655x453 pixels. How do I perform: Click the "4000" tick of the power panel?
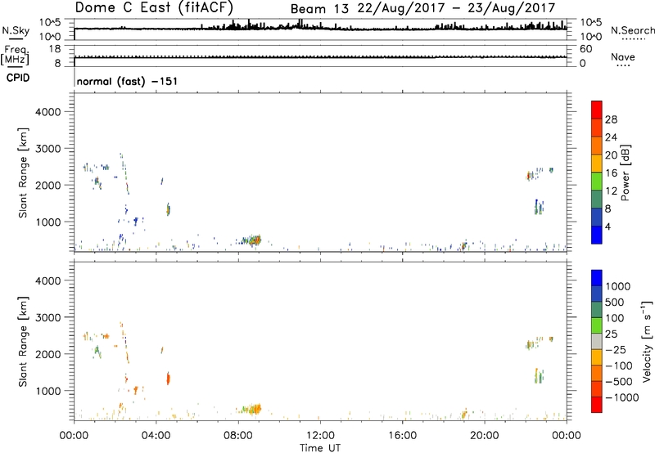tap(47, 112)
